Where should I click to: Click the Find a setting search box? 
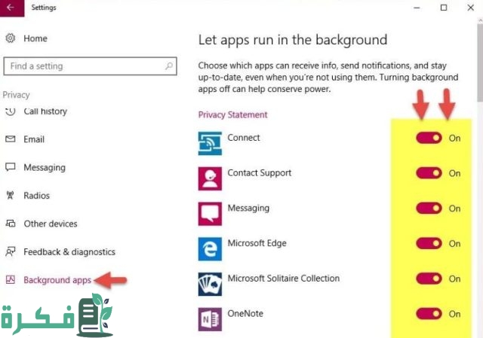pyautogui.click(x=83, y=66)
